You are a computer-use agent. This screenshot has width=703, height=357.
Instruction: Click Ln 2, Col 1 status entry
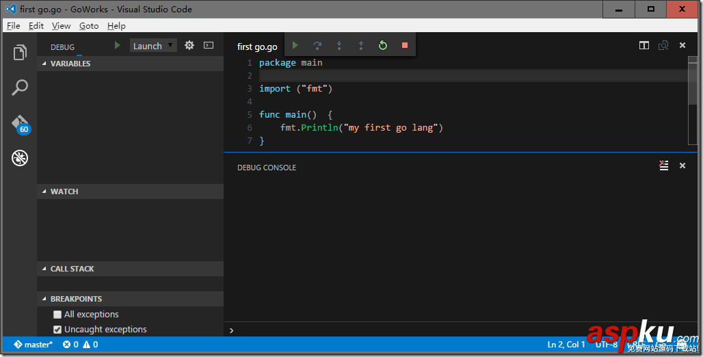click(x=566, y=345)
